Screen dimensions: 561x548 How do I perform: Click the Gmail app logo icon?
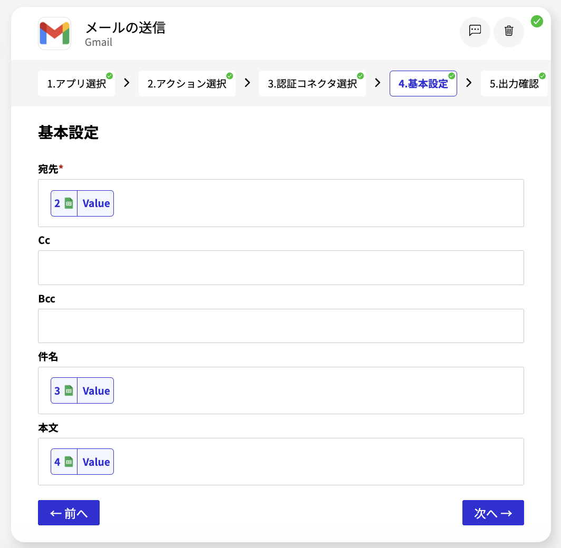coord(54,33)
